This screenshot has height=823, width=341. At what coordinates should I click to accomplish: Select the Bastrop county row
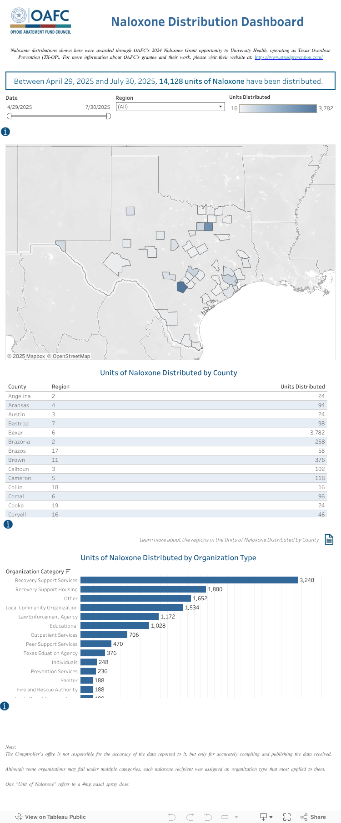click(166, 424)
